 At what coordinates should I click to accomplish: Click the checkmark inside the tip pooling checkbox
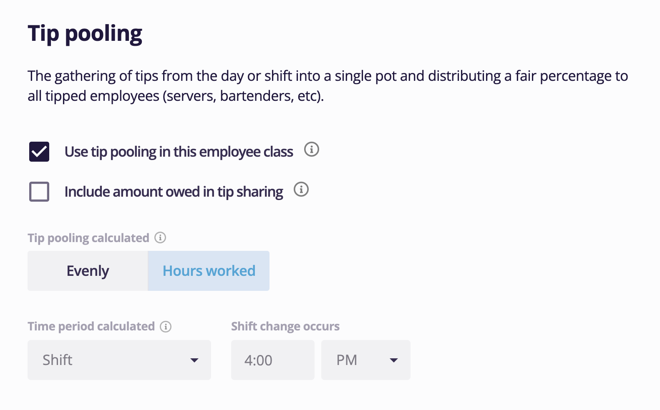[x=39, y=152]
